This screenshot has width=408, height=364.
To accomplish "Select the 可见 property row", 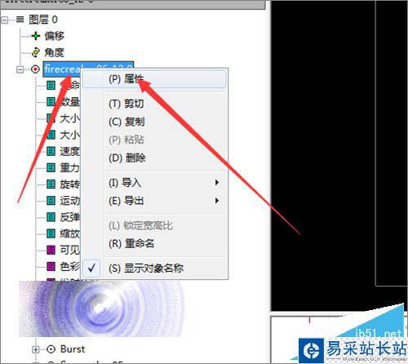I will pyautogui.click(x=70, y=250).
